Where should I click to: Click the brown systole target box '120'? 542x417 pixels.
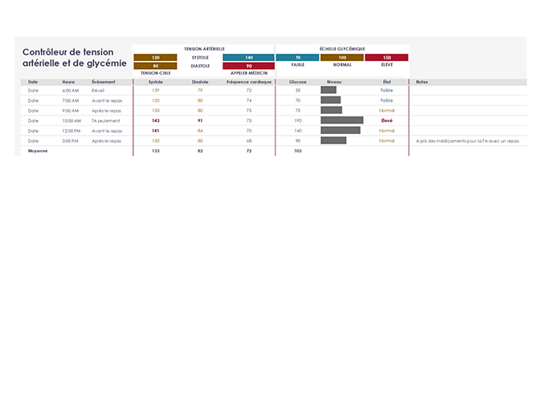(x=155, y=57)
